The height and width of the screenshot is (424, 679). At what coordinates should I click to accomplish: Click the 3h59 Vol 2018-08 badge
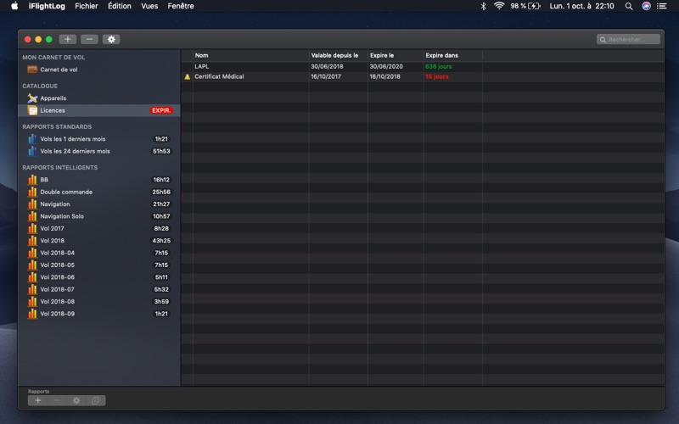point(161,301)
